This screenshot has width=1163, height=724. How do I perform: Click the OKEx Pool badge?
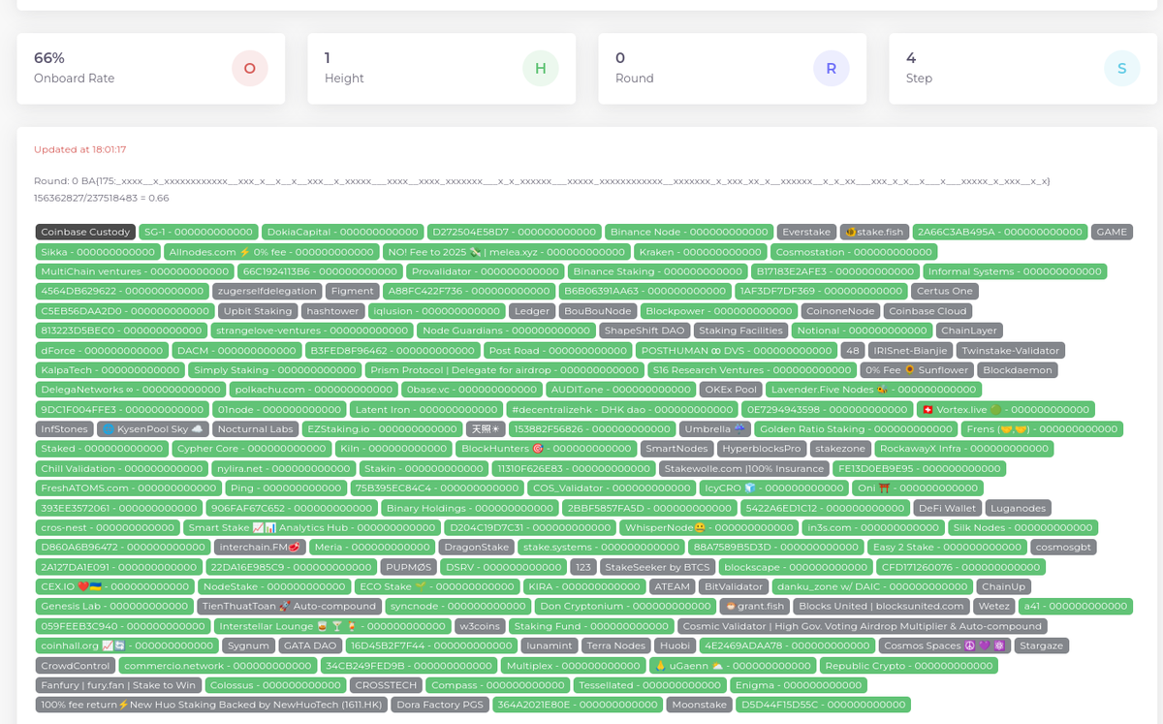[731, 390]
